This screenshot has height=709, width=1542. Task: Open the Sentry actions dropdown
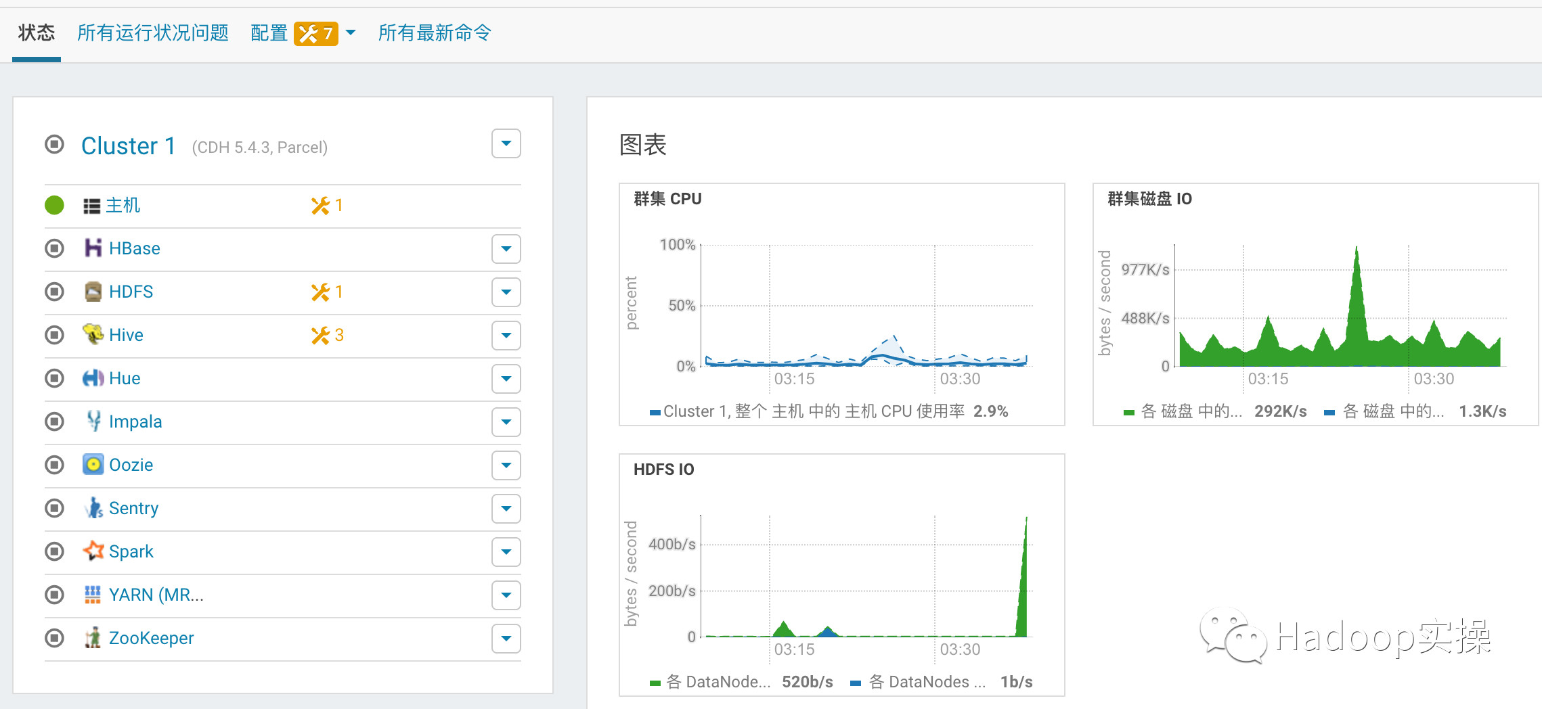(506, 509)
